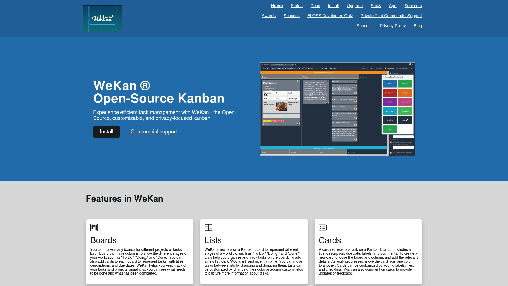
Task: Click the Cards checklist icon
Action: tap(323, 227)
